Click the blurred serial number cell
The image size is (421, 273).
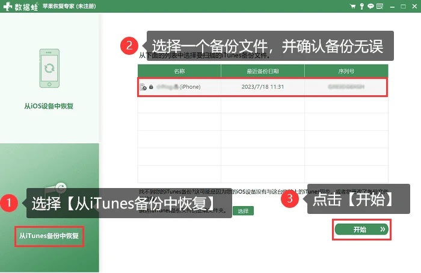click(x=346, y=87)
